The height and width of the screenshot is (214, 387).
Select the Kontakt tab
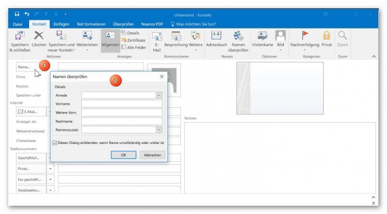(x=39, y=24)
